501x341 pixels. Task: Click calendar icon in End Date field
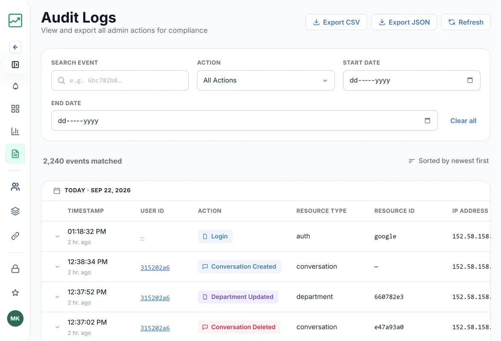click(x=428, y=121)
